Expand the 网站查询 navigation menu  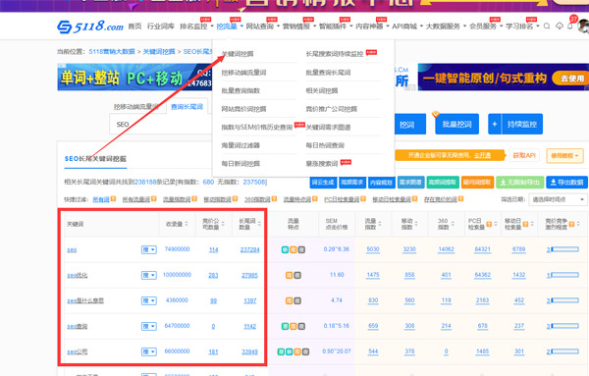(x=262, y=26)
